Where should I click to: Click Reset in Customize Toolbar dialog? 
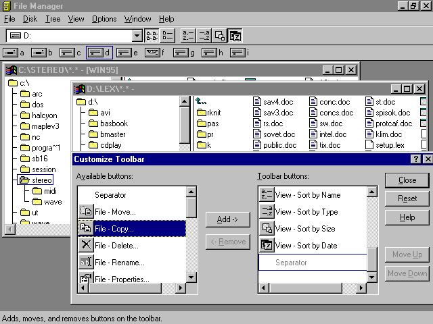[407, 199]
